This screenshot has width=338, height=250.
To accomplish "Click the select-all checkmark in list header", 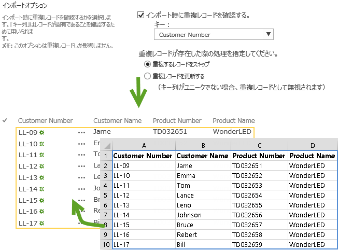I will click(5, 120).
